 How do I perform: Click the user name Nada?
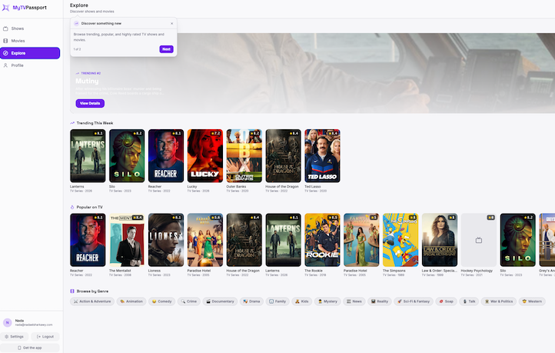pyautogui.click(x=19, y=321)
